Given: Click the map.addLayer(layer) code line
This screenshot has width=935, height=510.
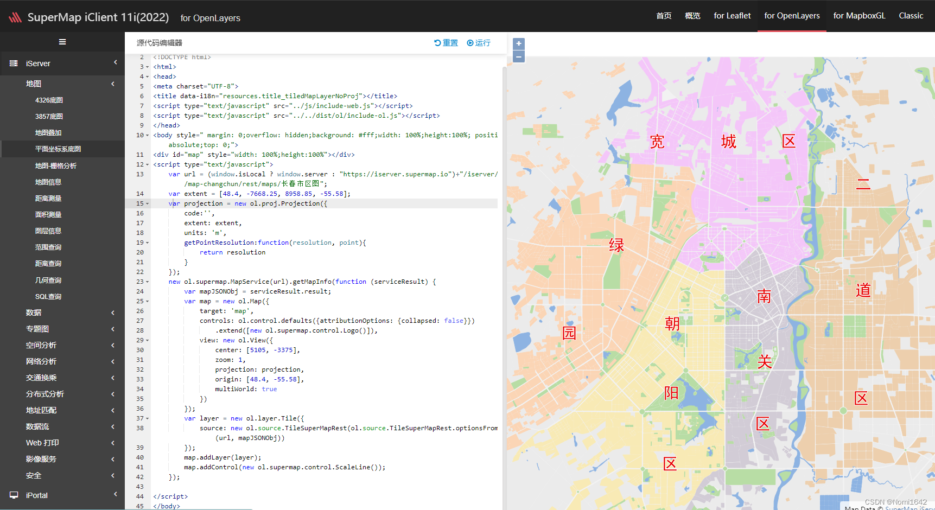Looking at the screenshot, I should [222, 457].
